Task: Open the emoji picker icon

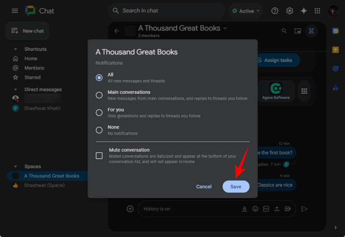Action: (255, 209)
